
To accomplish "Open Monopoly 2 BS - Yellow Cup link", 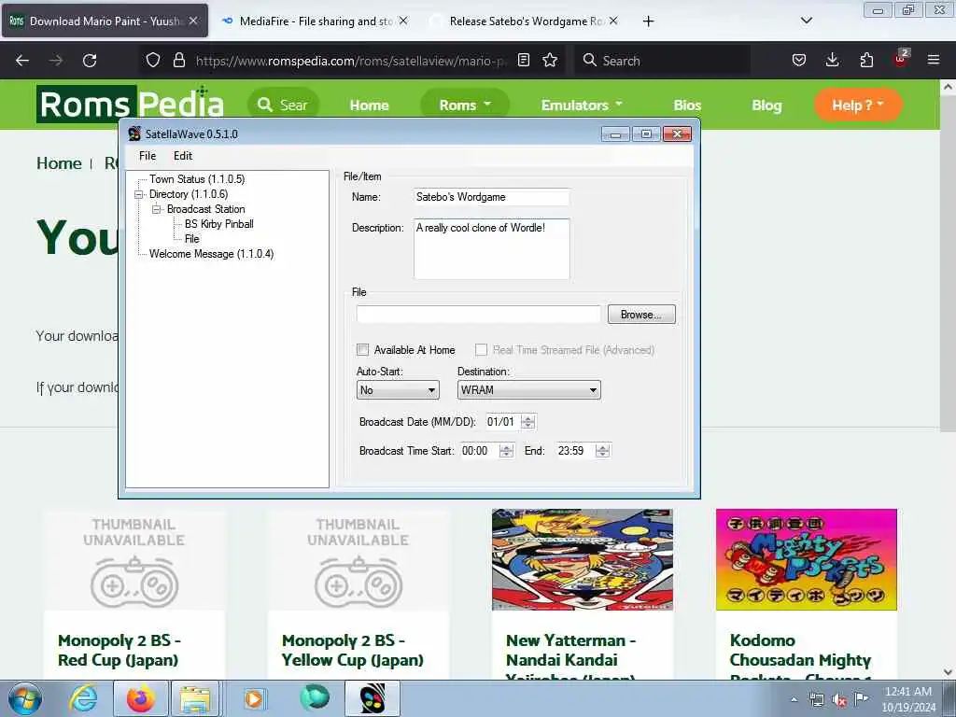I will tap(352, 650).
